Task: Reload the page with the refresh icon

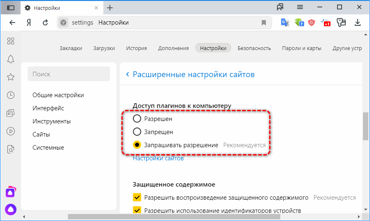Action: [x=45, y=23]
